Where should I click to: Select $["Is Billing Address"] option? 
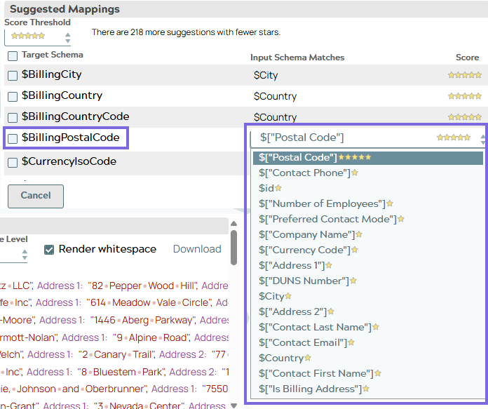click(x=309, y=389)
